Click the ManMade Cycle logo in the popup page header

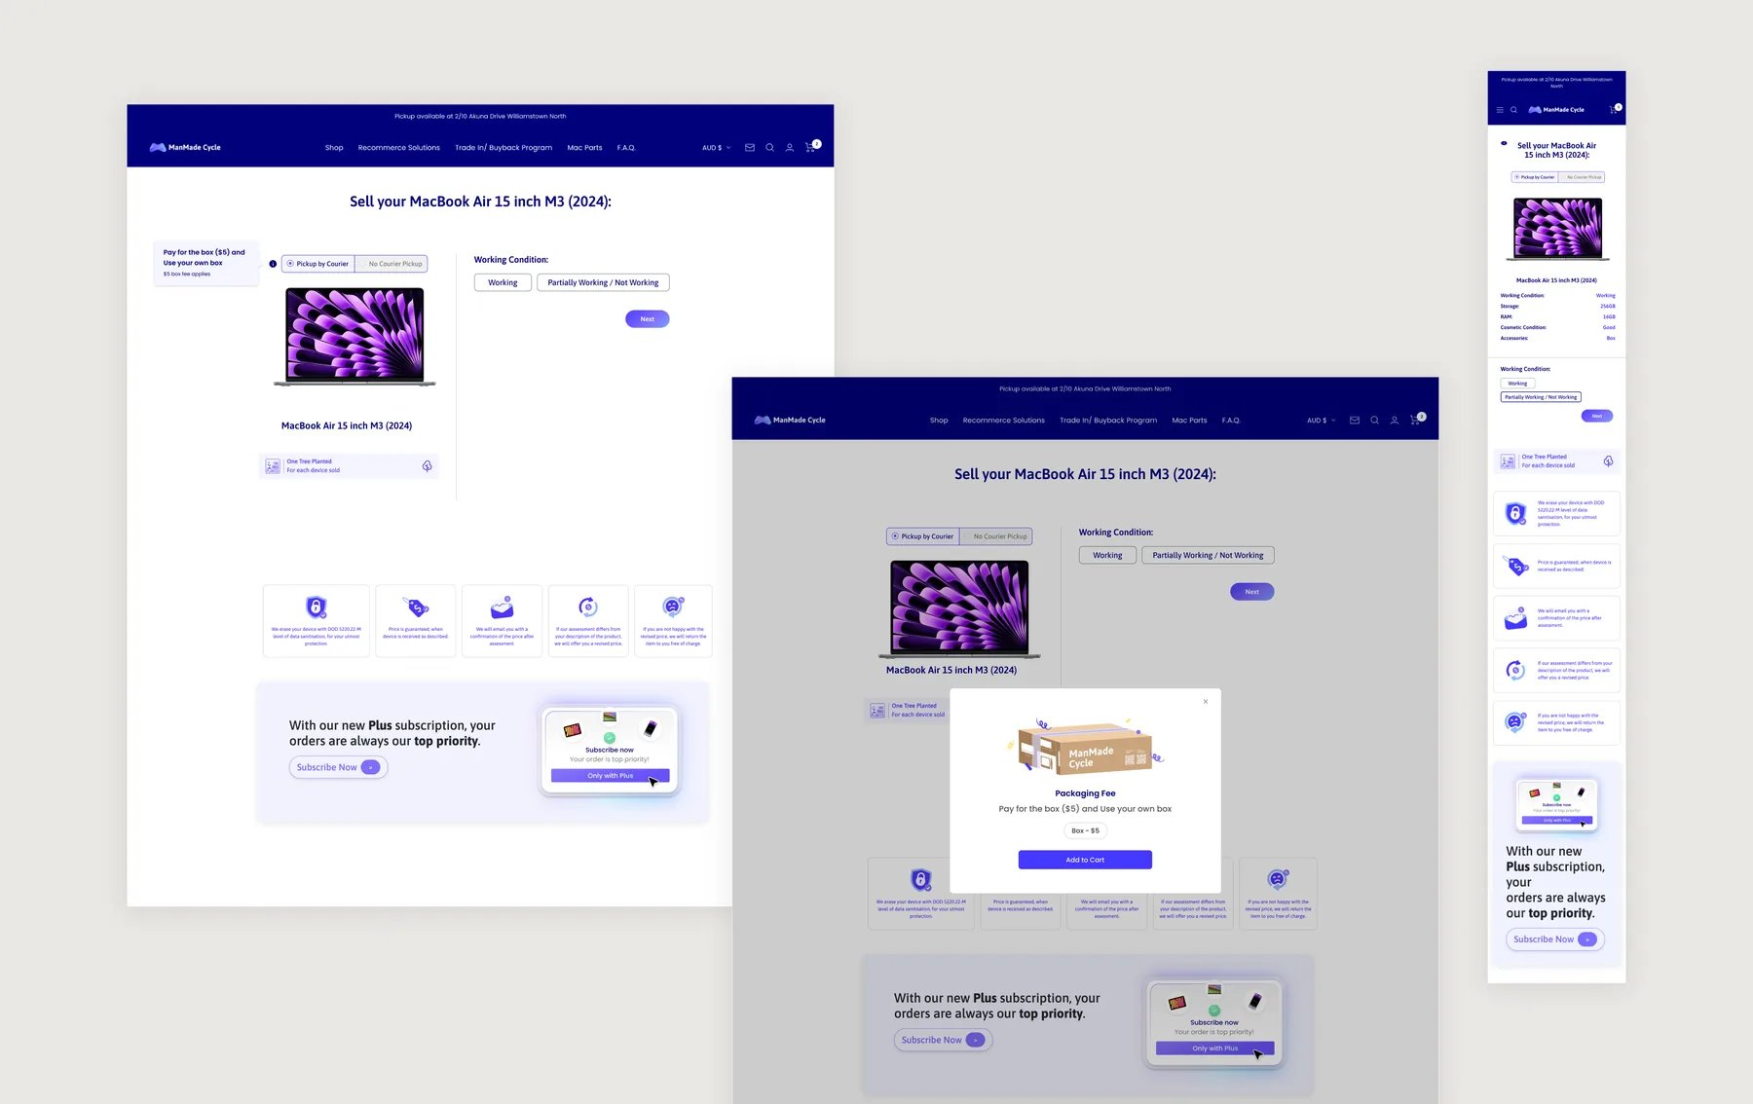[790, 421]
